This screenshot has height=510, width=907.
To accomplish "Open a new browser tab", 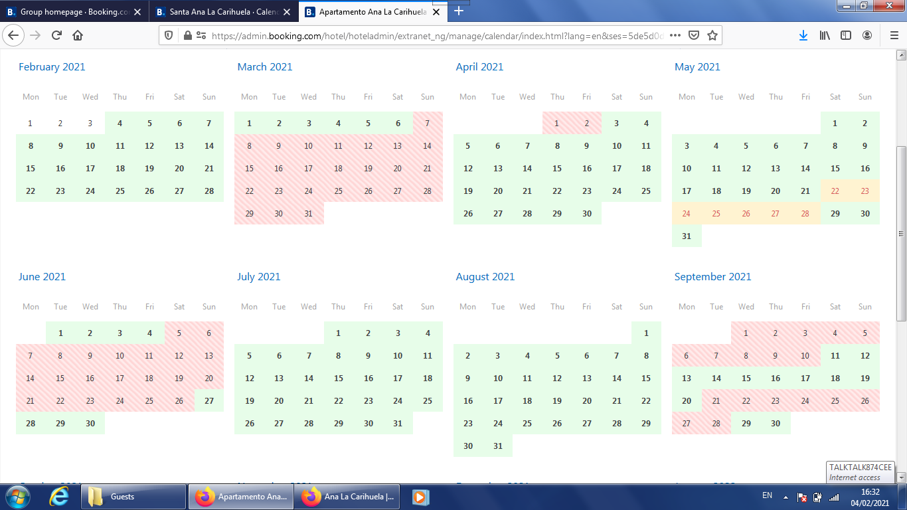I will pos(459,11).
